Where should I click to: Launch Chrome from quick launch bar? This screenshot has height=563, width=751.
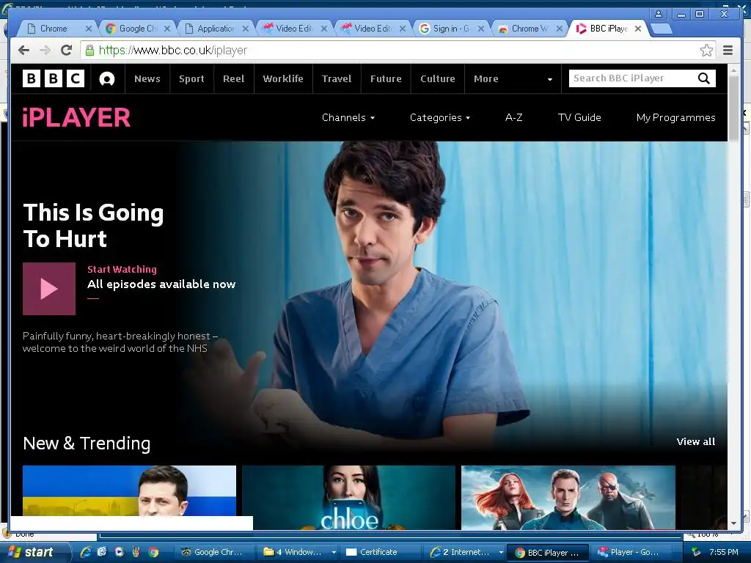153,552
